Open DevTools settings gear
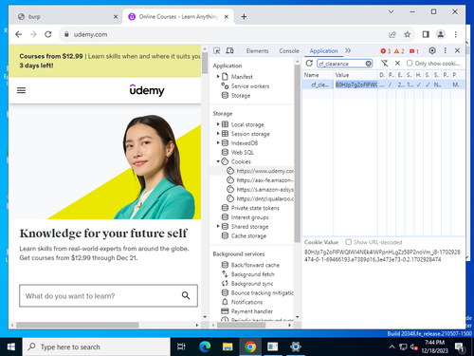This screenshot has width=474, height=356. click(432, 50)
